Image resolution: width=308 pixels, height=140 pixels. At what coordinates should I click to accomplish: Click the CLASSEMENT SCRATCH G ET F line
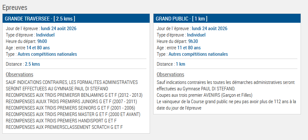click(x=64, y=127)
